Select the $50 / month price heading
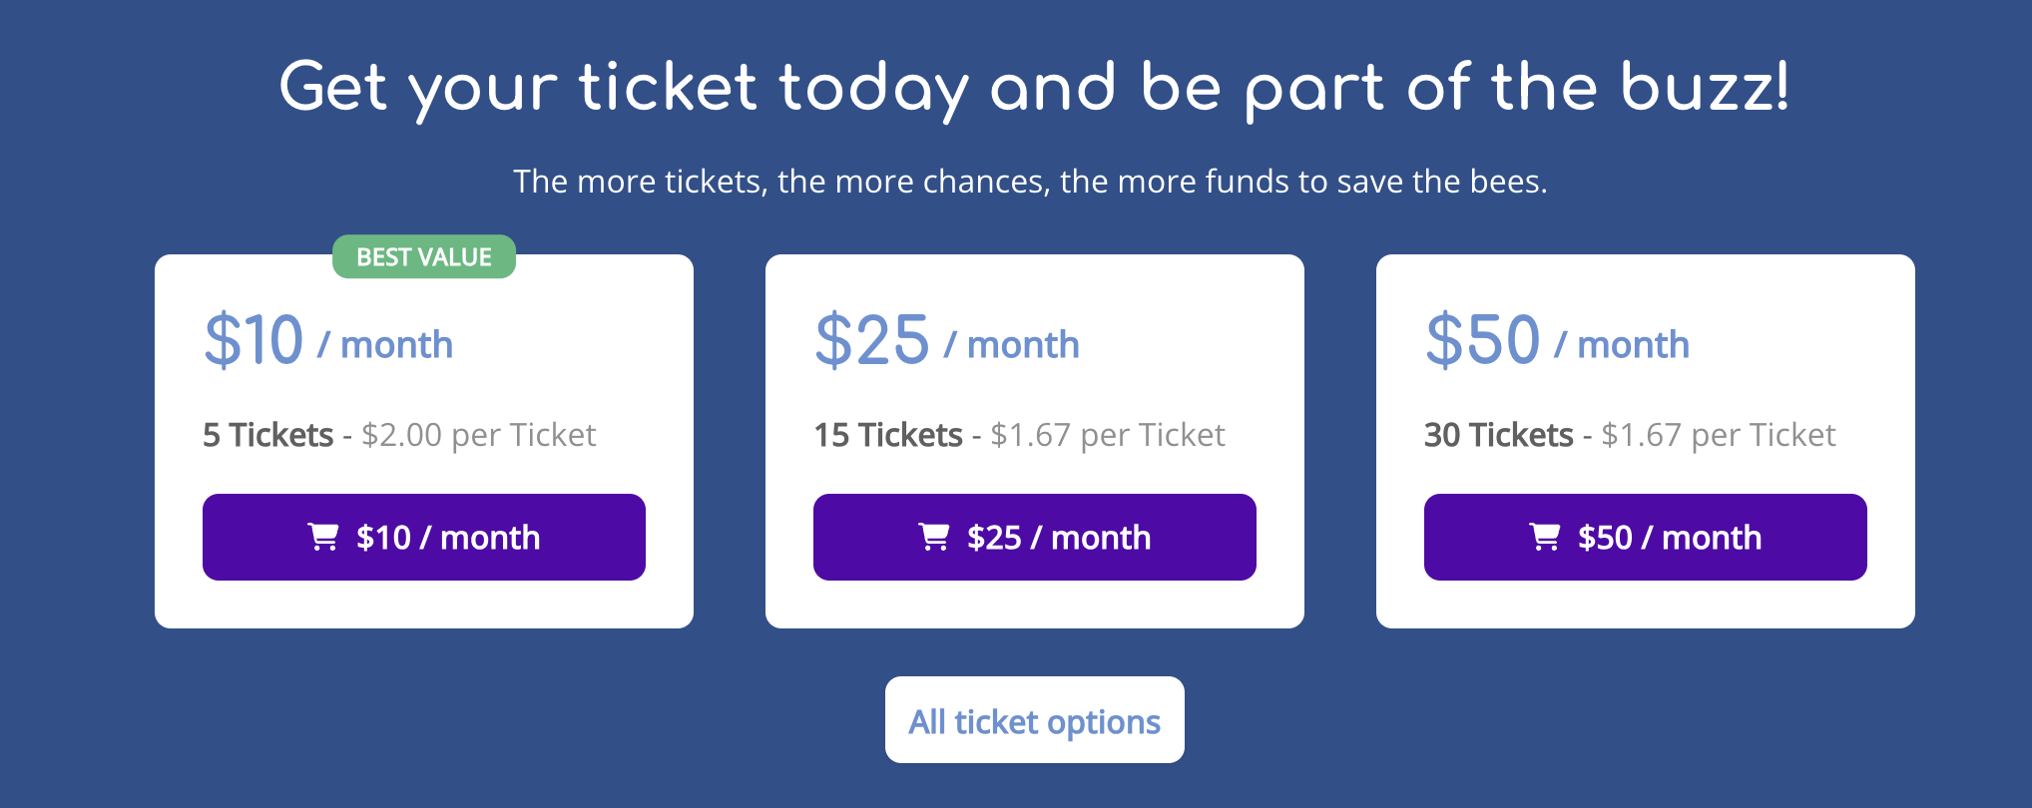2032x808 pixels. tap(1558, 340)
